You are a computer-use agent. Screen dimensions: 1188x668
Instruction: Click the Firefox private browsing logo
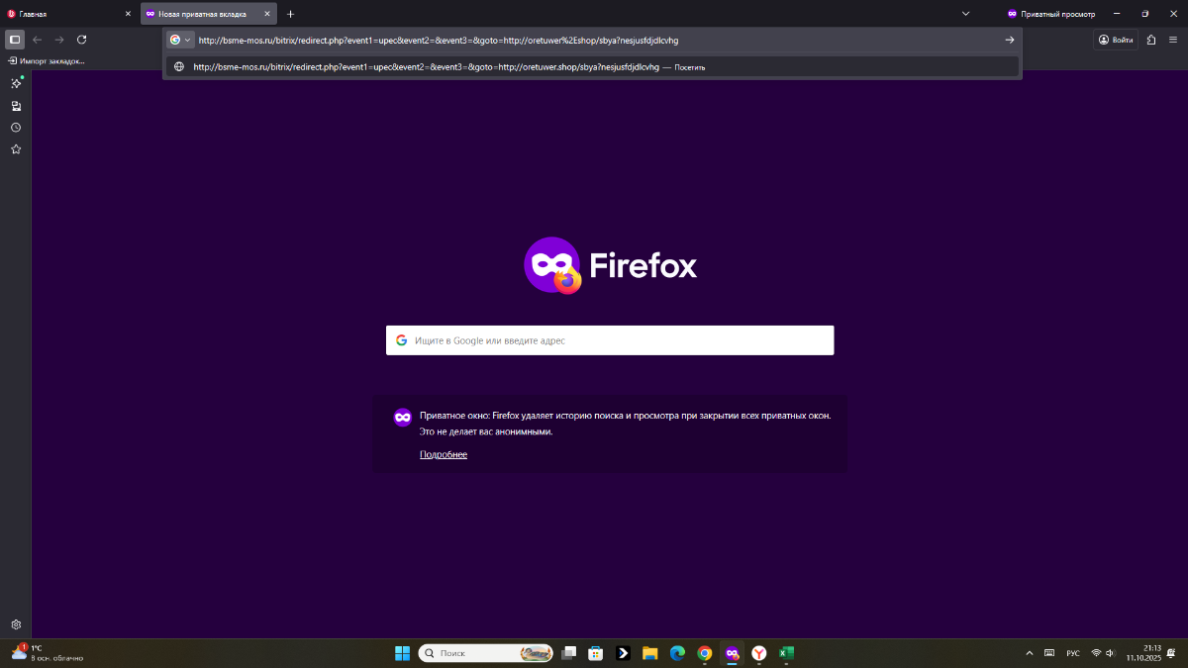552,265
